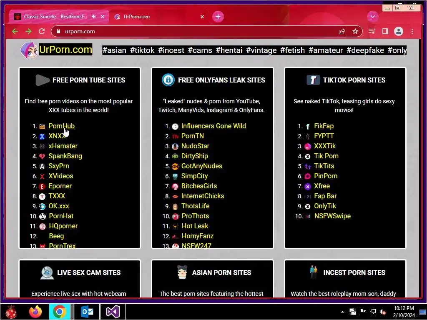Select the #hentai hashtag
This screenshot has height=320, width=427.
tap(229, 50)
